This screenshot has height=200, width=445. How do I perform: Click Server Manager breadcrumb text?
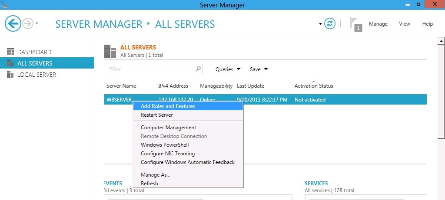coord(99,24)
